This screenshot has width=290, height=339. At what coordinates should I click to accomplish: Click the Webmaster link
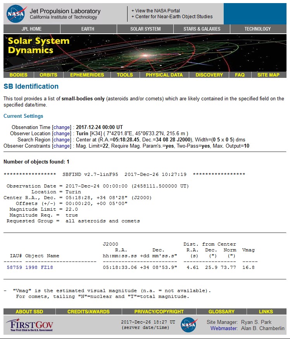[224, 329]
